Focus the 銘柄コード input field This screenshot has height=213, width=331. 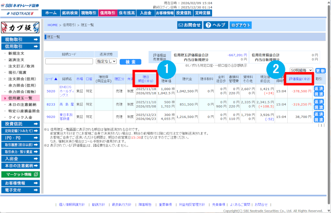tap(69, 61)
